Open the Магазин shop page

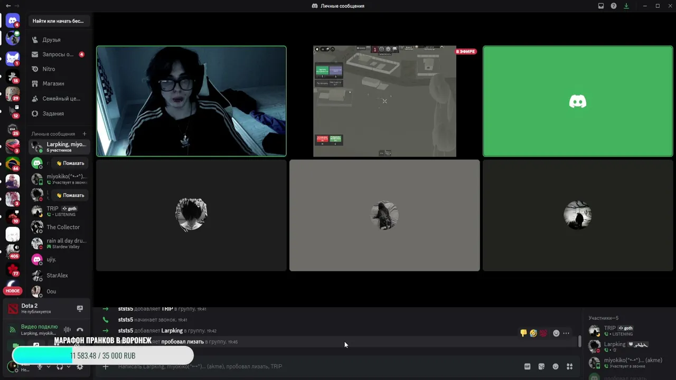click(59, 83)
